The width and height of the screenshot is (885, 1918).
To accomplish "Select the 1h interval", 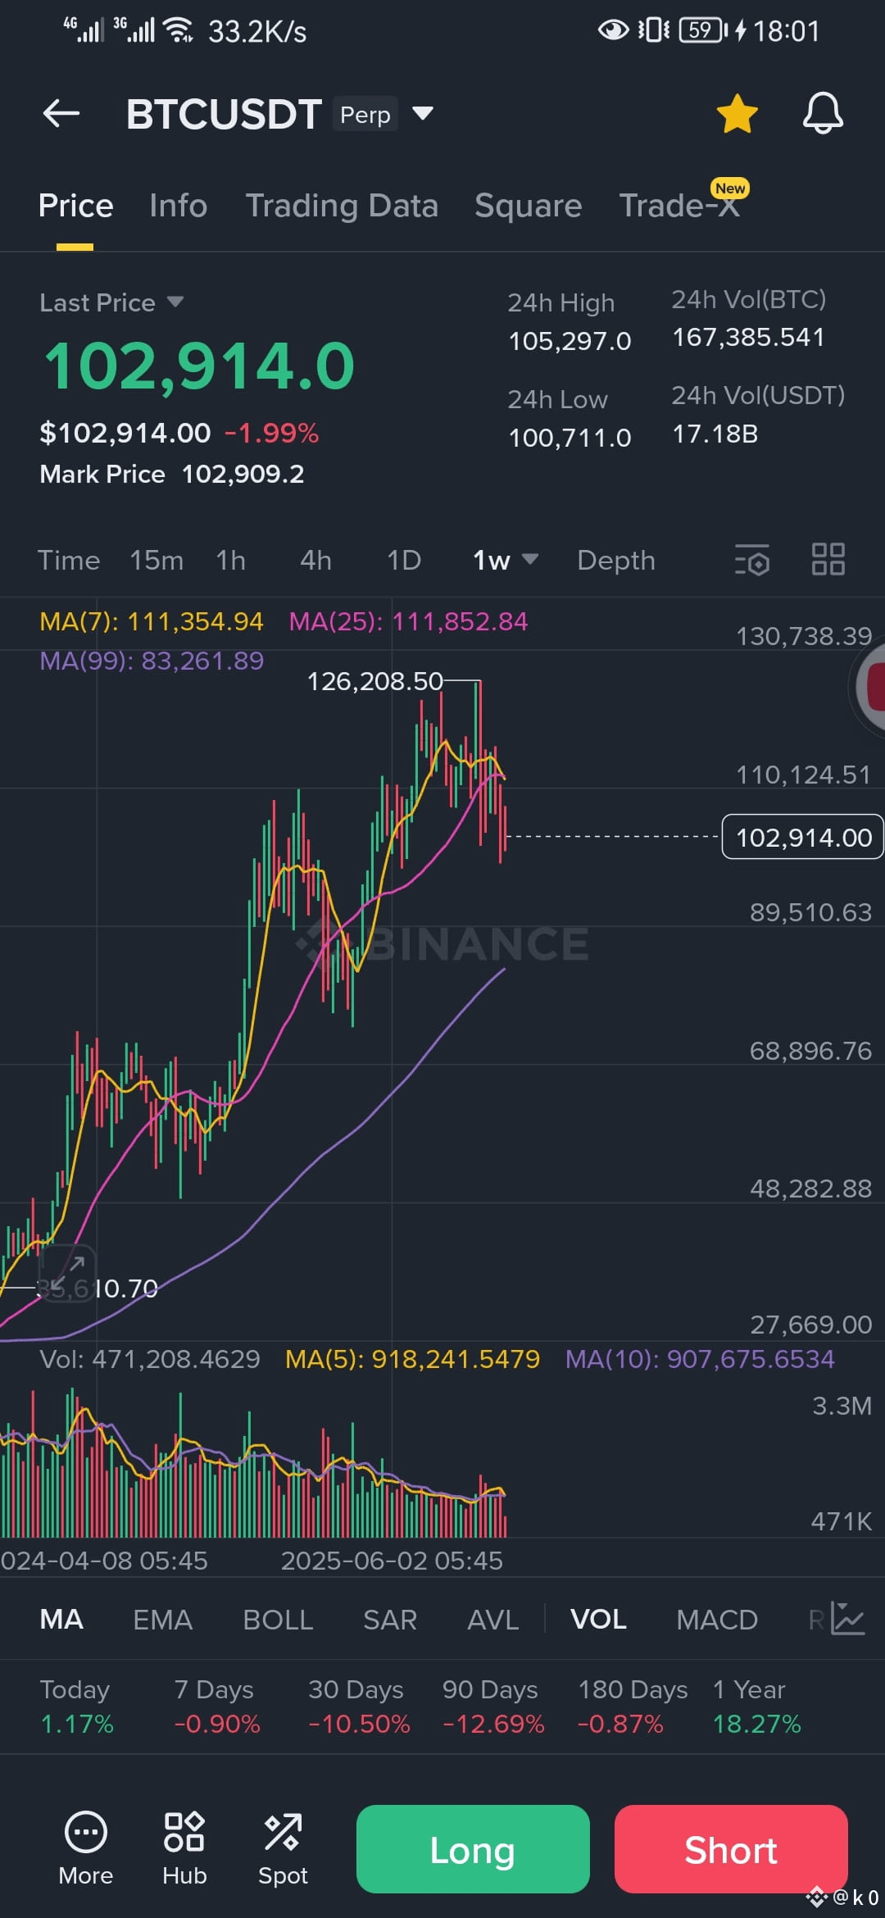I will (x=230, y=561).
